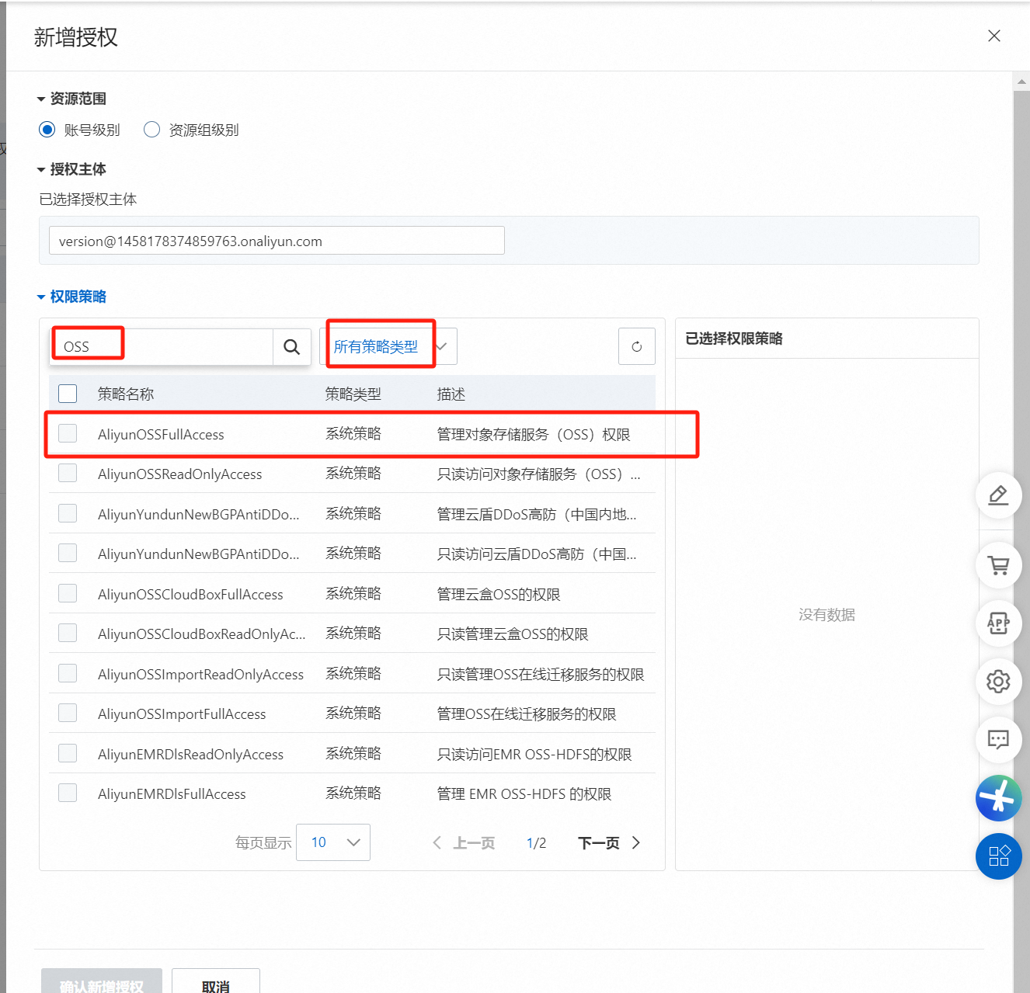1030x993 pixels.
Task: Check AliyunOSSCloudBoxFullAccess policy
Action: pyautogui.click(x=68, y=593)
